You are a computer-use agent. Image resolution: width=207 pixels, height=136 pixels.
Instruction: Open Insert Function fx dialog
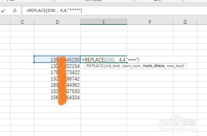[15, 11]
